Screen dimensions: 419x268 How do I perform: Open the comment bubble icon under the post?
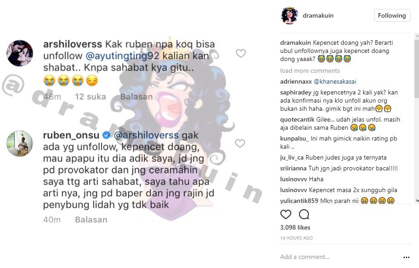[304, 214]
